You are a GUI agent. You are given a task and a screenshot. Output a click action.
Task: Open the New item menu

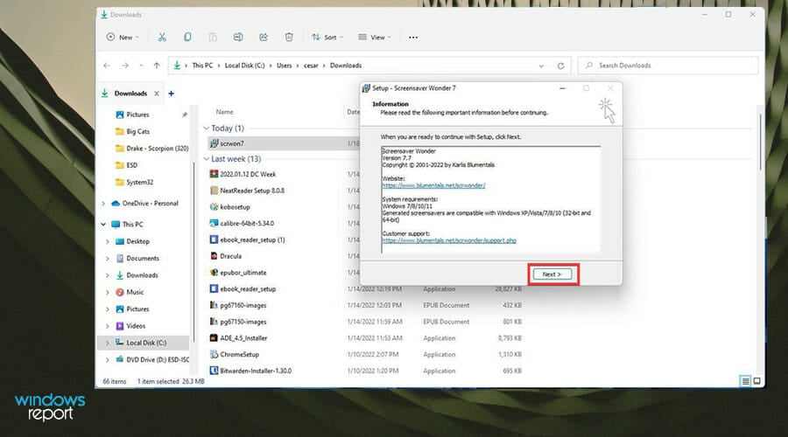[123, 38]
